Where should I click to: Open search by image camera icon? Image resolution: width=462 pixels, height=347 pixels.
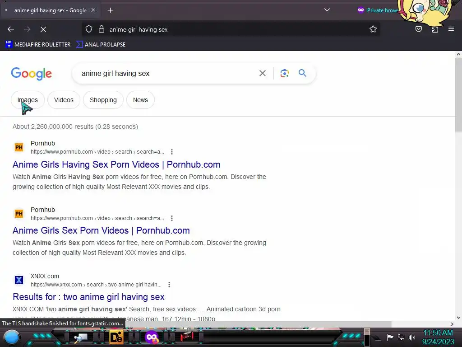pyautogui.click(x=285, y=73)
